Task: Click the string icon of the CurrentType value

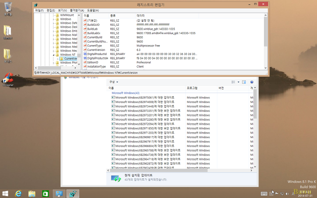Action: pyautogui.click(x=85, y=46)
